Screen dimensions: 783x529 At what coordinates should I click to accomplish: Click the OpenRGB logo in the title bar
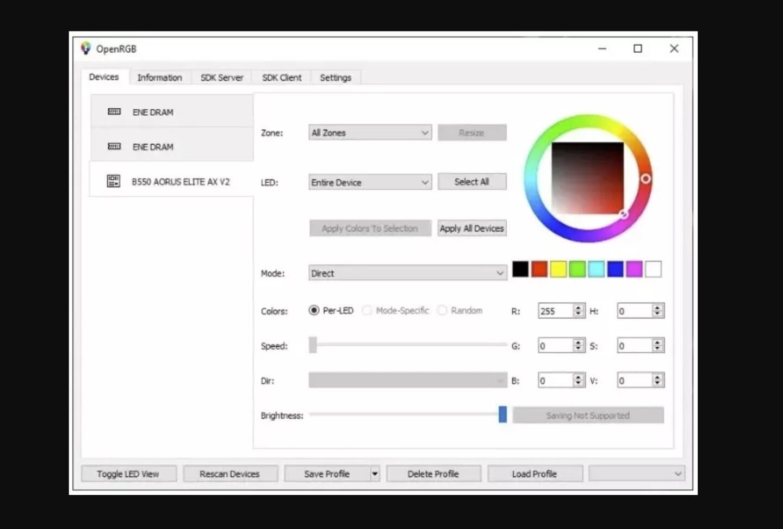(85, 48)
